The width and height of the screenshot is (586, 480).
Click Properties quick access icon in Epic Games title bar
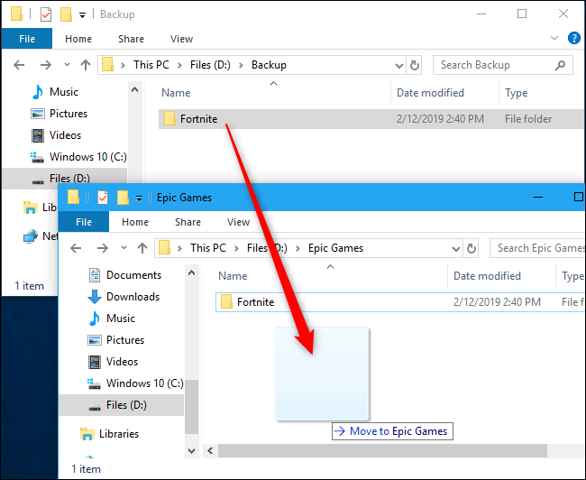103,198
